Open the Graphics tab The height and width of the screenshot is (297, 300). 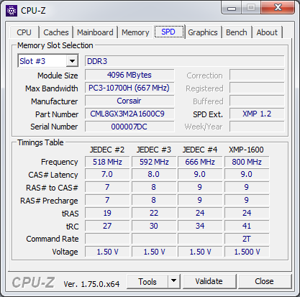tap(203, 32)
